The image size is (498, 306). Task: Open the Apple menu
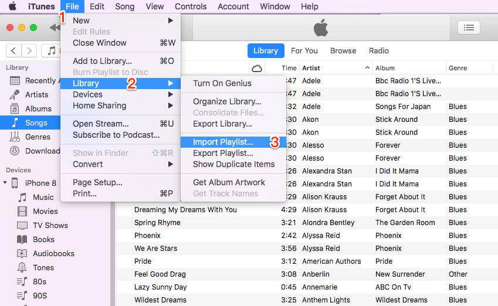tap(12, 6)
